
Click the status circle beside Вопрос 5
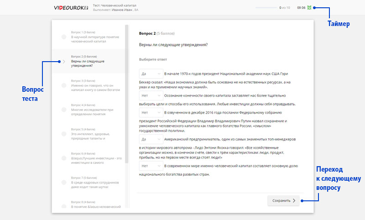64,134
